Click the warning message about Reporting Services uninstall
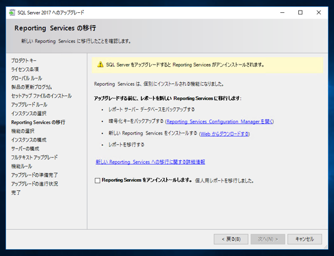This screenshot has height=256, width=334. [185, 65]
